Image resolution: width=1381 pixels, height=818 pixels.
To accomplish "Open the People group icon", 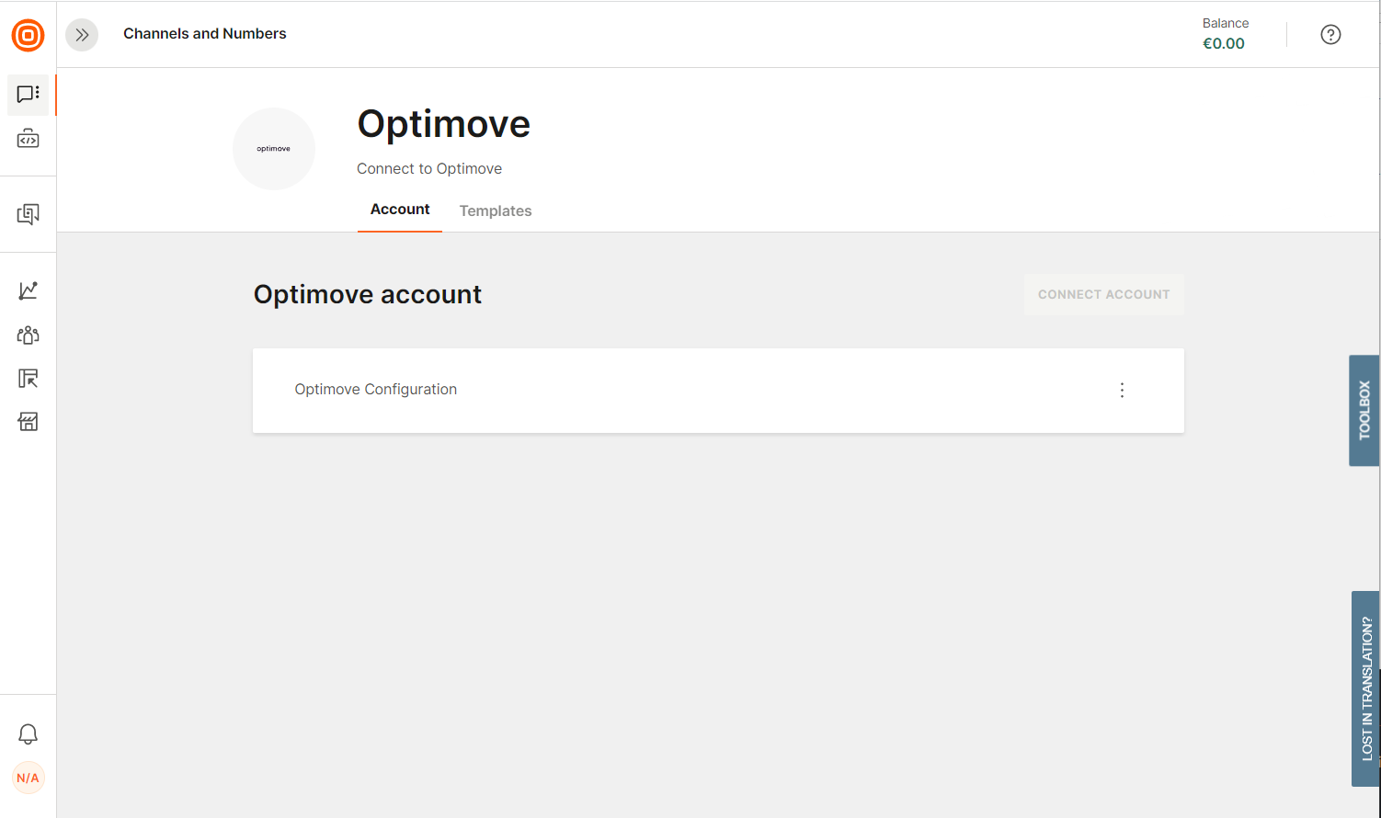I will (28, 335).
